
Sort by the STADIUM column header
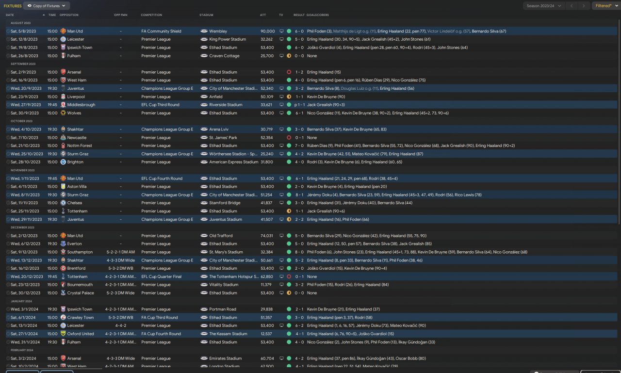point(206,15)
